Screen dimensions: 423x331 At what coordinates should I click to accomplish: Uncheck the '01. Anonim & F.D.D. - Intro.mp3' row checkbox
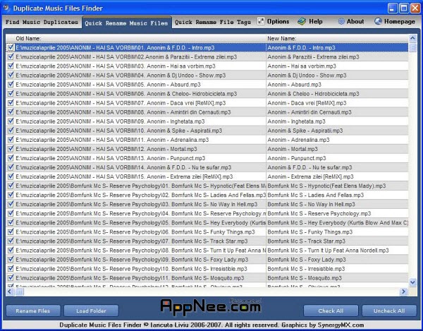pyautogui.click(x=11, y=48)
